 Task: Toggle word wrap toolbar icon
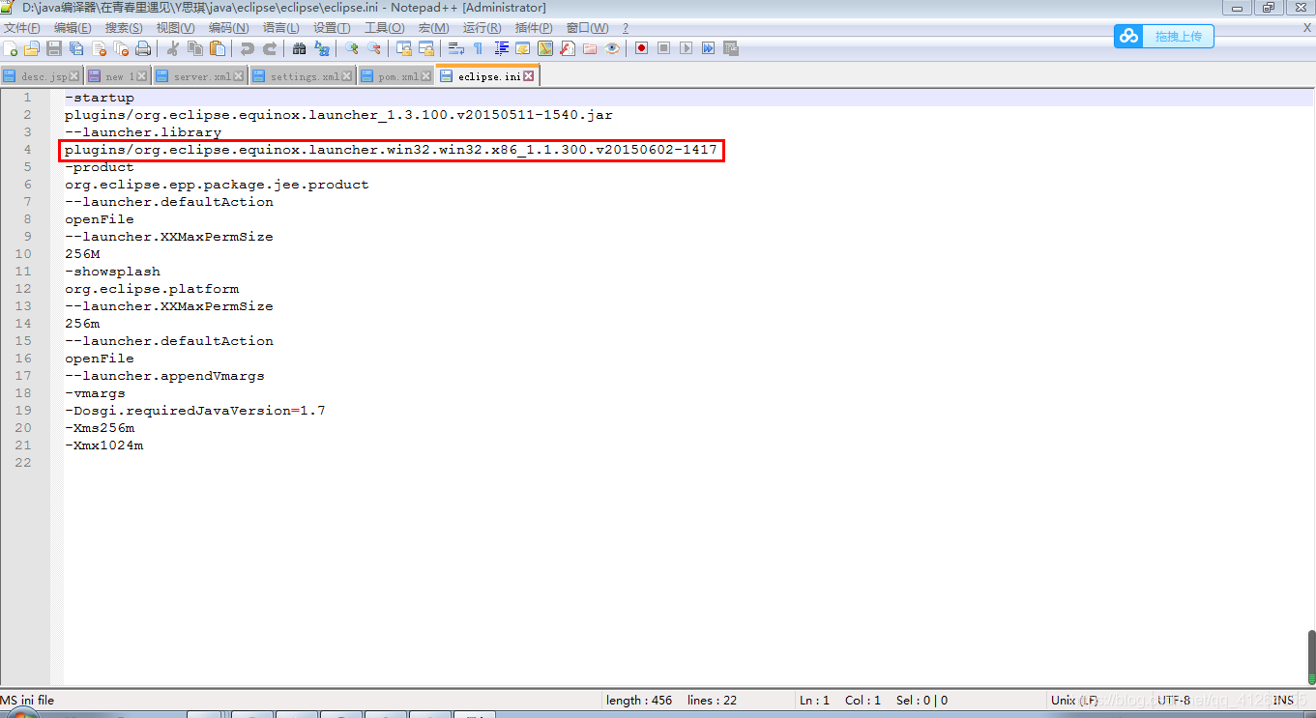pos(456,48)
